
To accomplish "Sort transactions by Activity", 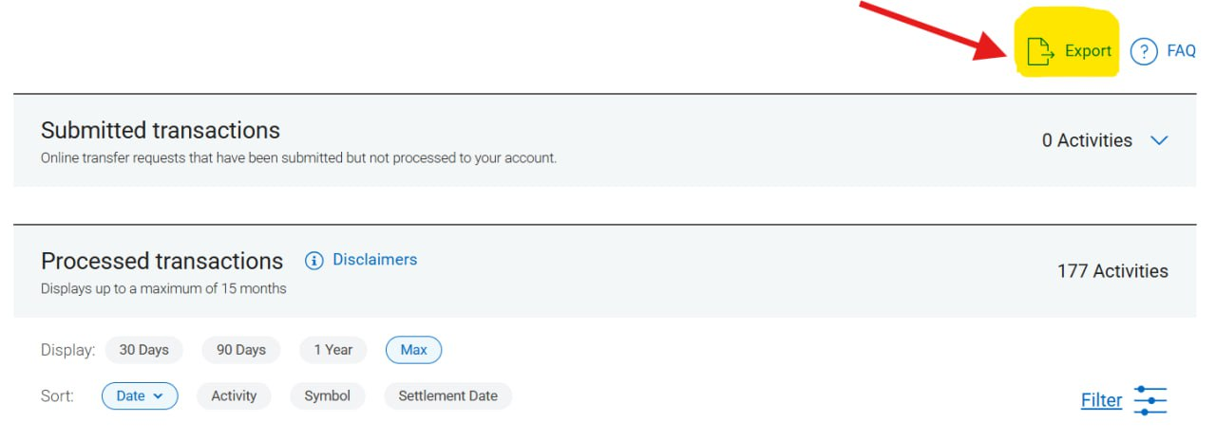I will coord(234,396).
